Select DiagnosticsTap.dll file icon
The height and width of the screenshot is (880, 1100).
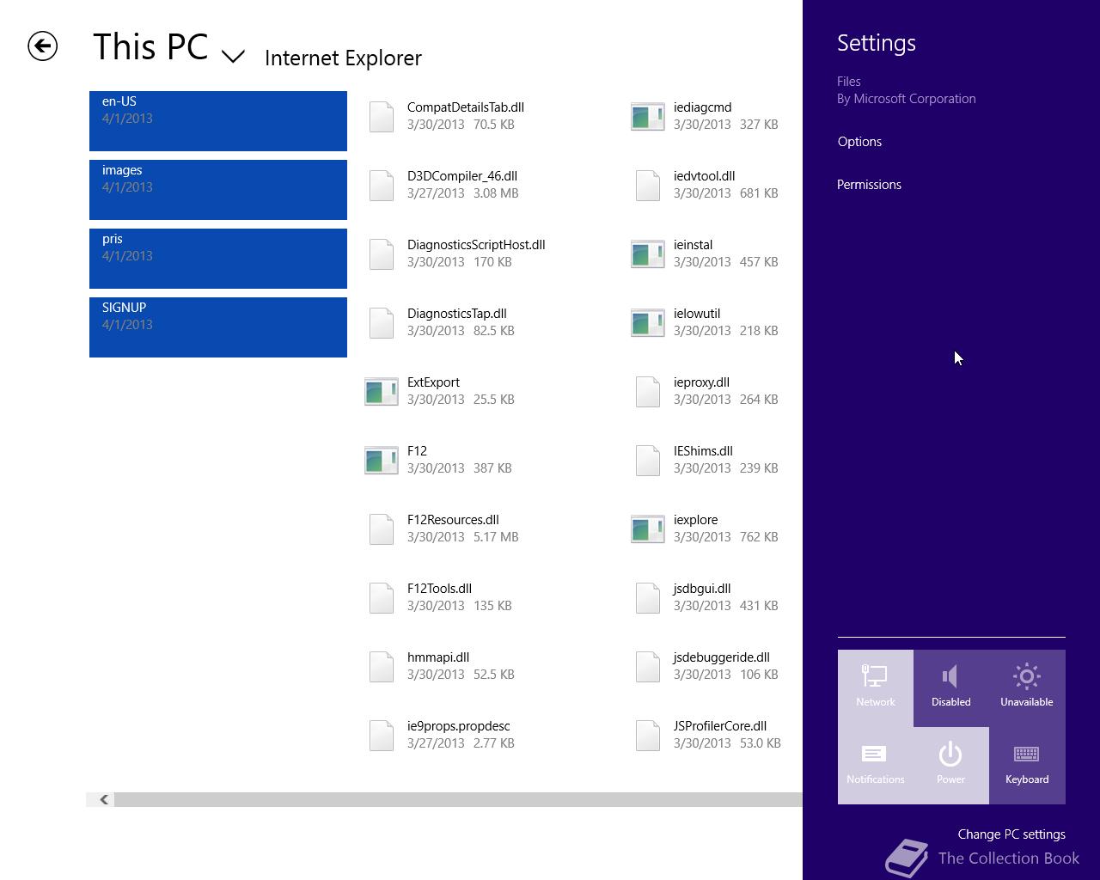point(382,323)
